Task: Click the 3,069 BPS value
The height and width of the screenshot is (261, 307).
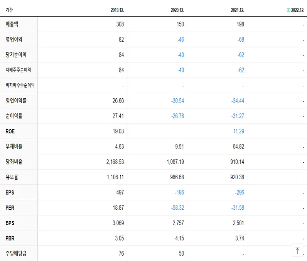Action: tap(118, 223)
